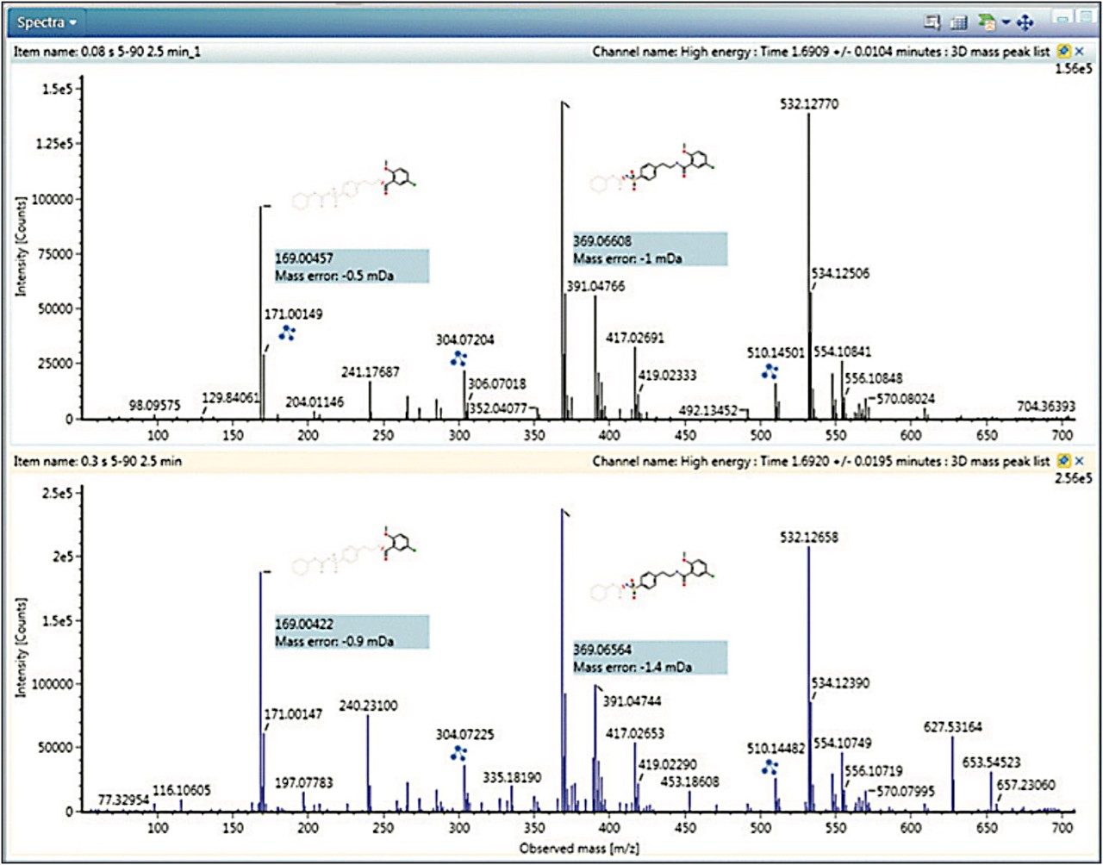Select the blue fragment marker near peak 510.14482
This screenshot has height=865, width=1103.
pyautogui.click(x=770, y=765)
